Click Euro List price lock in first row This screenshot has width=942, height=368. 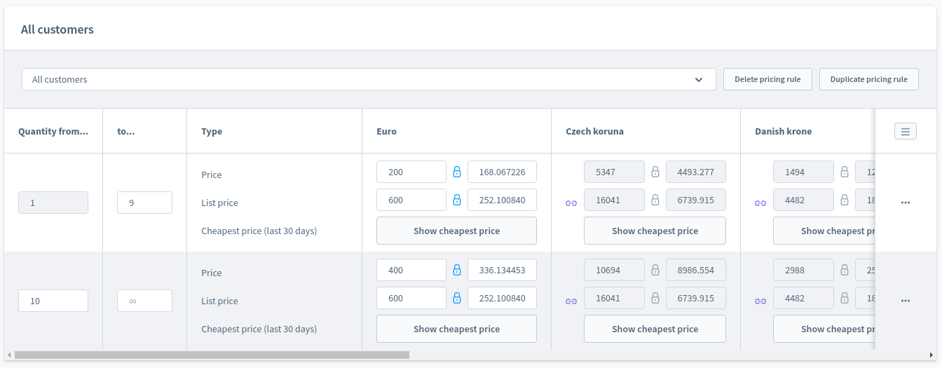457,200
